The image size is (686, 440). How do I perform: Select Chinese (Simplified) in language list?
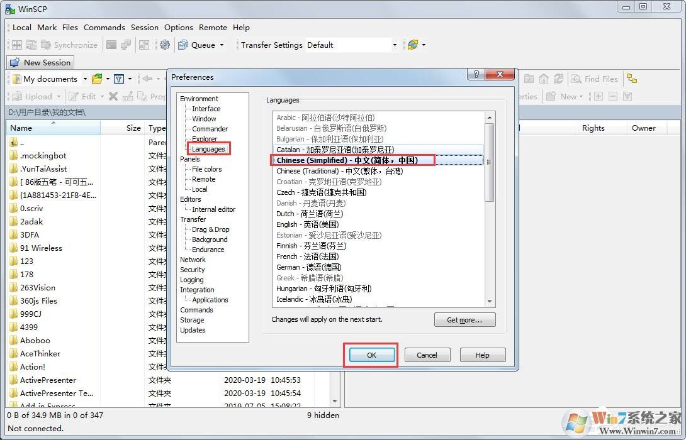pos(347,160)
